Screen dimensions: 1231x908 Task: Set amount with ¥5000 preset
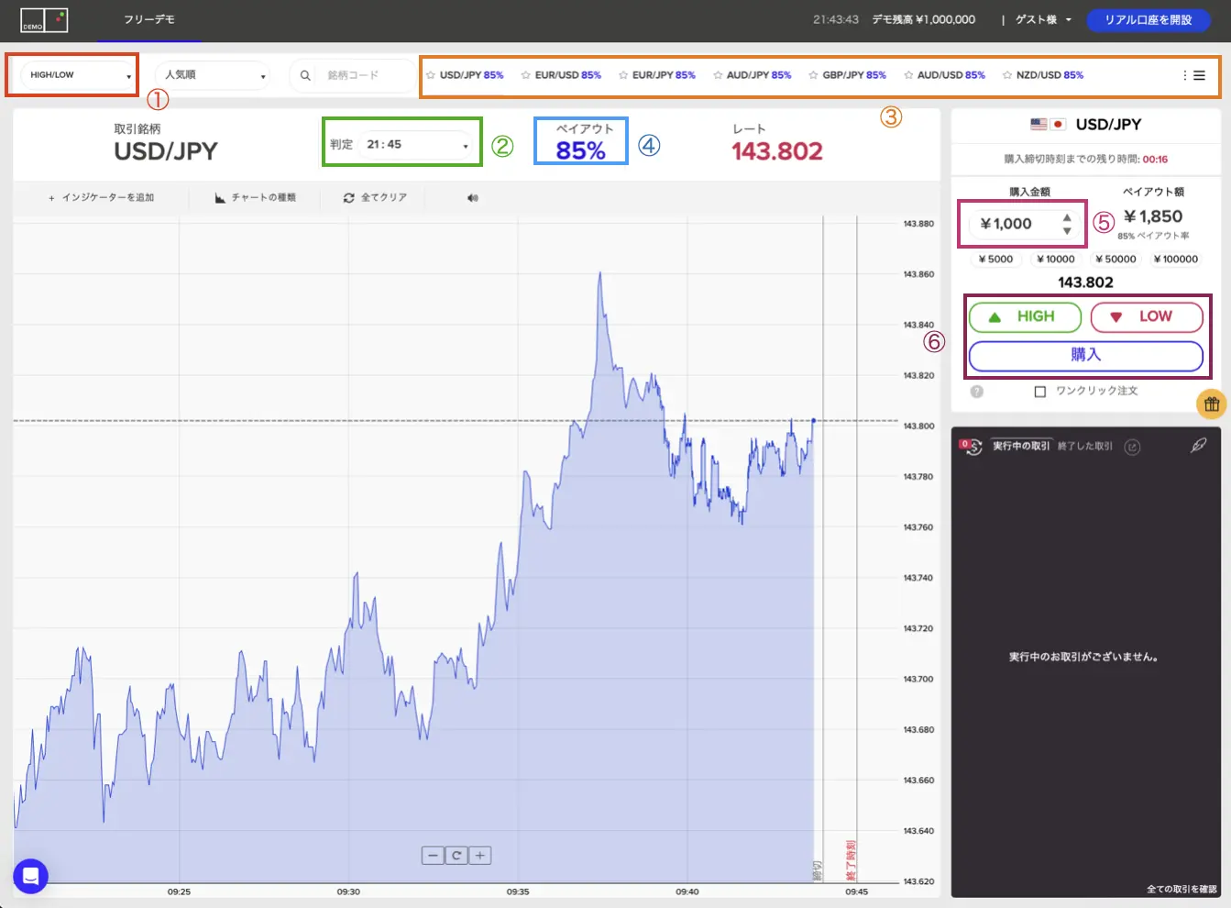[995, 260]
